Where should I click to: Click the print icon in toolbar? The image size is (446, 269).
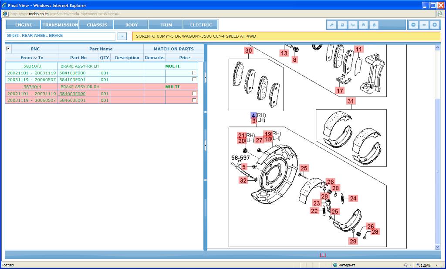(342, 25)
